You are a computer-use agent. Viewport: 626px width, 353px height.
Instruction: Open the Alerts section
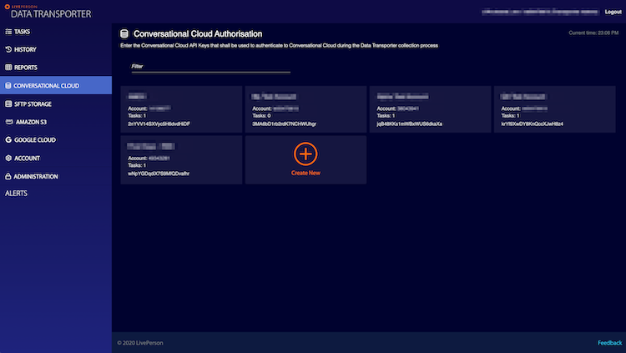[17, 194]
